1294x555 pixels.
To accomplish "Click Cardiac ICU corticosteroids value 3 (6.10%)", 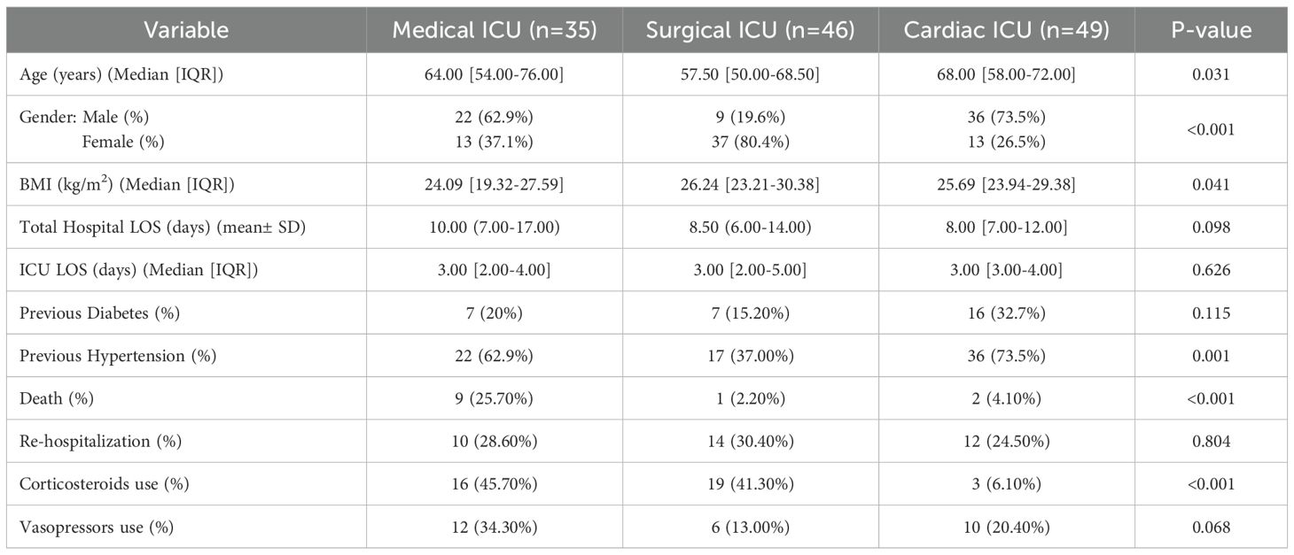I will (x=1006, y=484).
